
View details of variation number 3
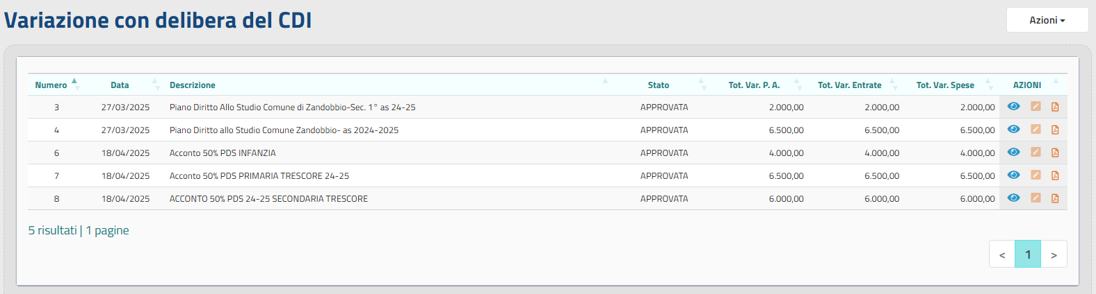click(1013, 107)
